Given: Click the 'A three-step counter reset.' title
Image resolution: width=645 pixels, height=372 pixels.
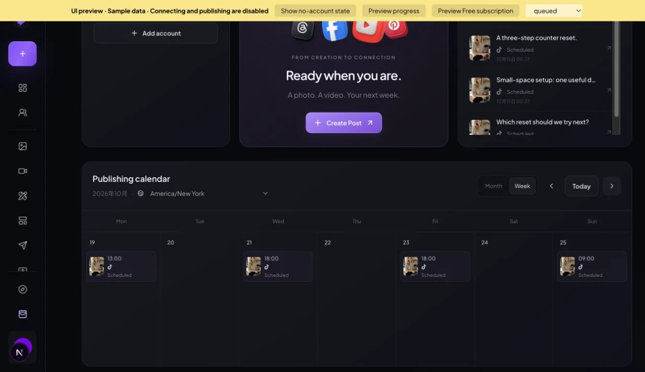Looking at the screenshot, I should [536, 38].
